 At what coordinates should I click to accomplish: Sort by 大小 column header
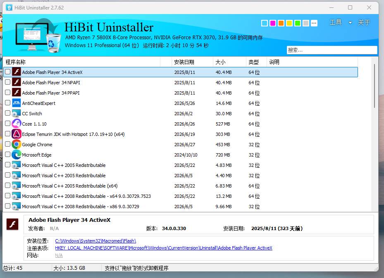click(x=230, y=62)
